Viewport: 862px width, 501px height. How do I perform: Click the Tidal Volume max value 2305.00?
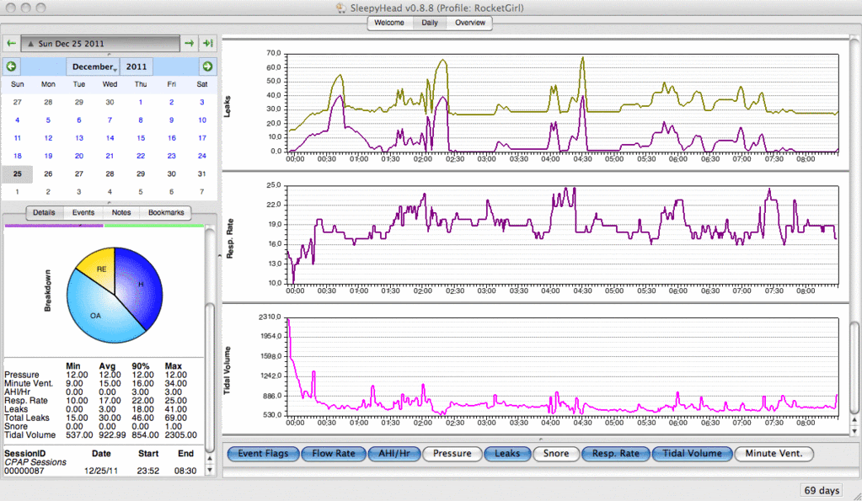pos(180,434)
